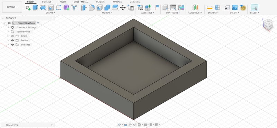
Task: Expand the Sketches folder
Action: [8, 45]
